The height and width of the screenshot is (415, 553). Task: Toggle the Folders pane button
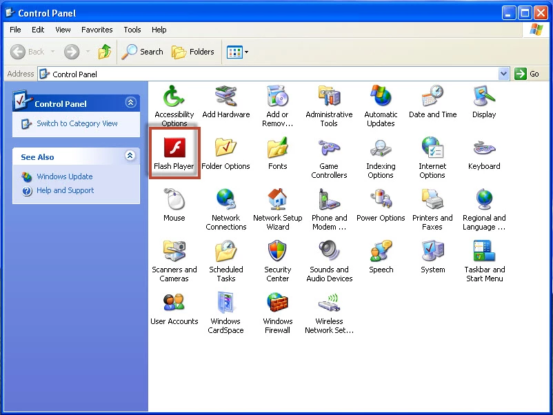pyautogui.click(x=193, y=52)
